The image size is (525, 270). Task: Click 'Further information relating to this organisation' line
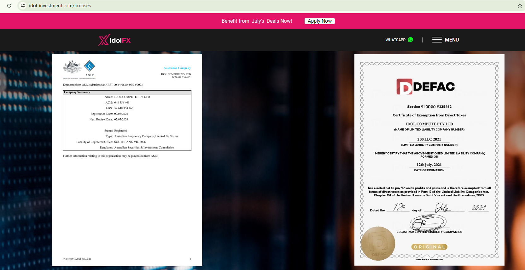pyautogui.click(x=111, y=156)
